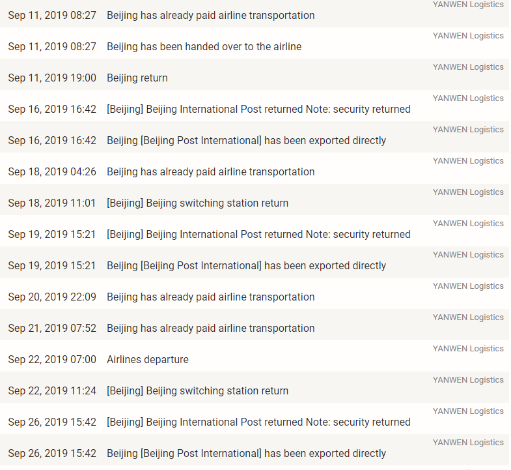
Task: Select date 'Sep 22, 2019 11:24'
Action: 52,390
